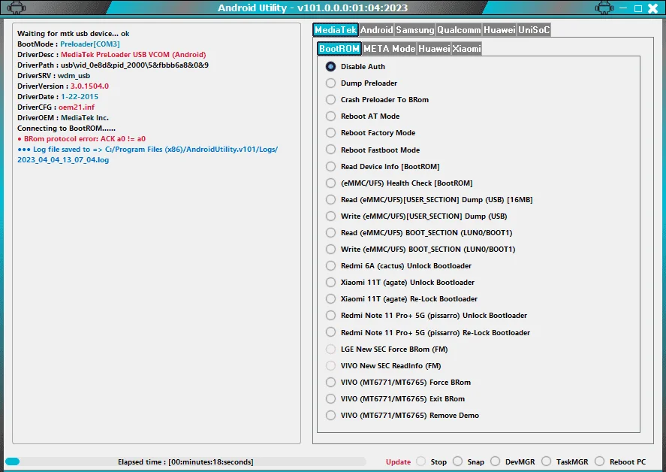Screen dimensions: 666x472
Task: Open the Samsung tab
Action: (415, 30)
